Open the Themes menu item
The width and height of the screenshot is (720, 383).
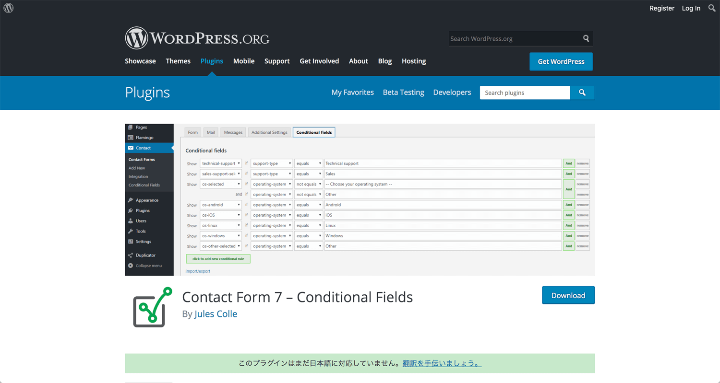pyautogui.click(x=178, y=61)
